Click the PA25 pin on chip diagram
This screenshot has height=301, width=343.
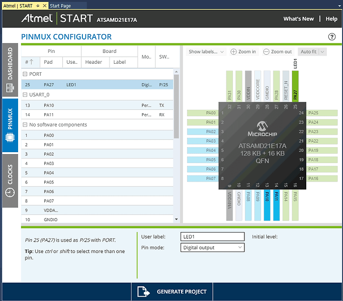click(x=322, y=113)
